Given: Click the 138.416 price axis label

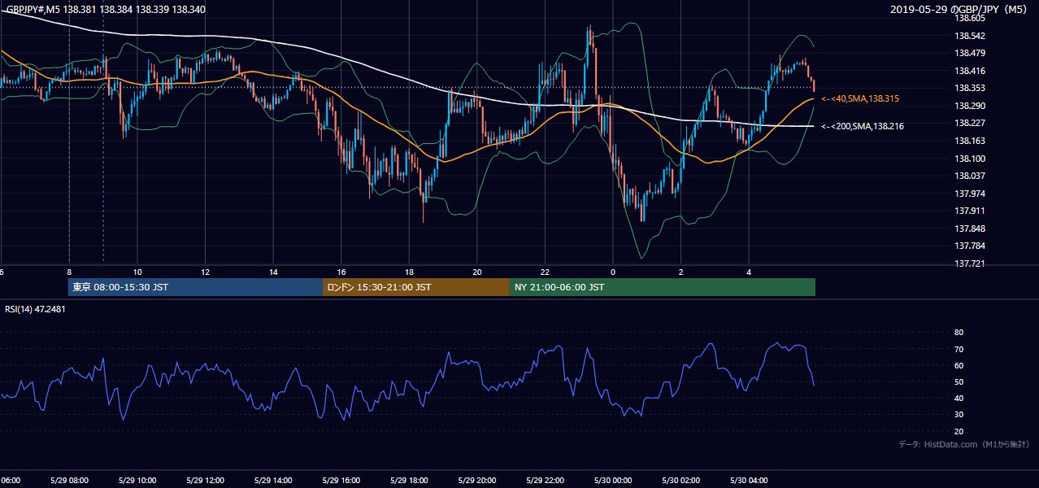Looking at the screenshot, I should [x=969, y=71].
